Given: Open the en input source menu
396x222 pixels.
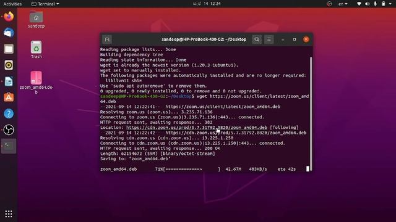Looking at the screenshot, I should [x=343, y=4].
